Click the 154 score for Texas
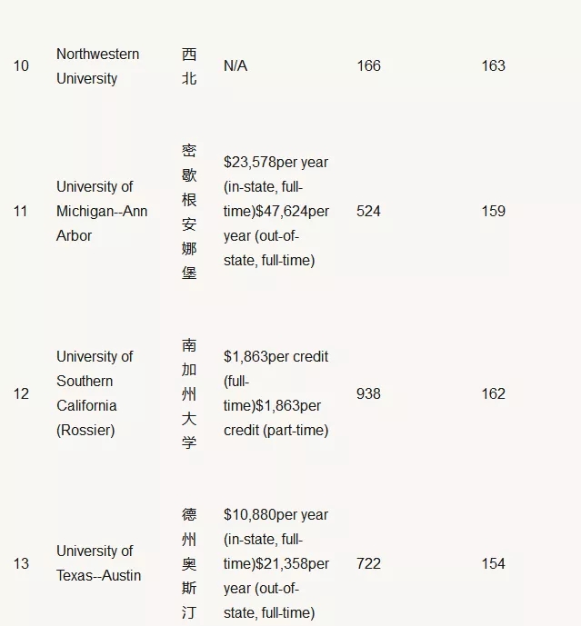The height and width of the screenshot is (626, 581). point(493,563)
